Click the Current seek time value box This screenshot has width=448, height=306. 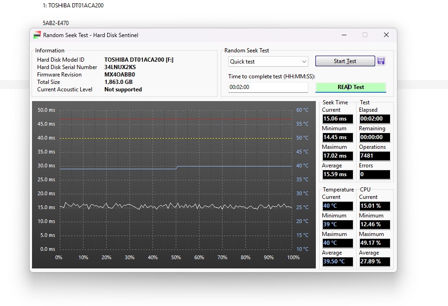pos(337,119)
